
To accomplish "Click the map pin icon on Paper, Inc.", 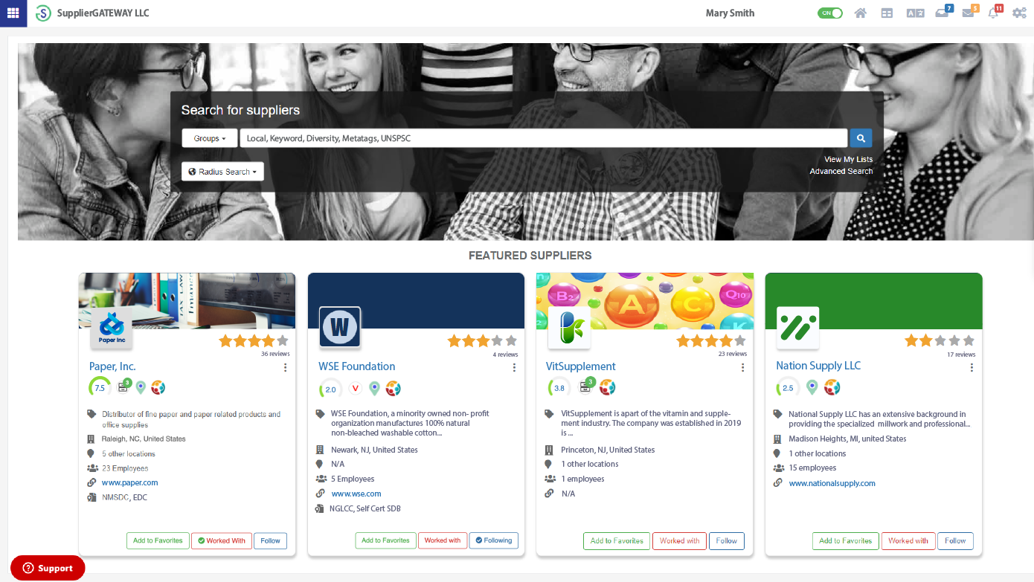I will (x=140, y=387).
